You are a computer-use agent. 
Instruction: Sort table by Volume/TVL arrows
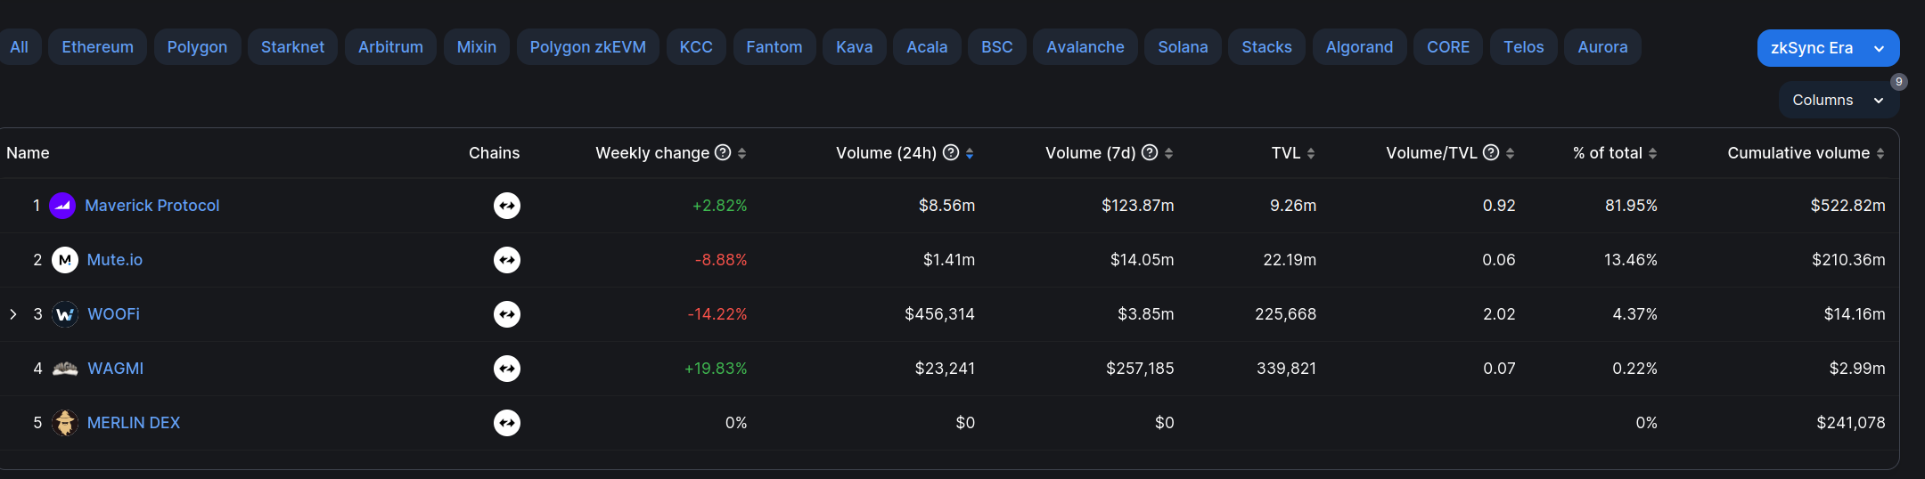[x=1510, y=153]
